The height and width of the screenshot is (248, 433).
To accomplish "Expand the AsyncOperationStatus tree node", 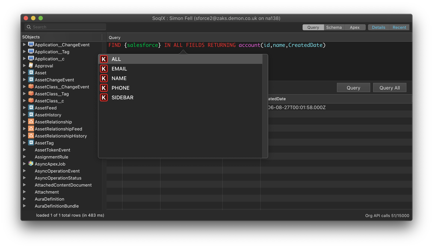I will [24, 178].
